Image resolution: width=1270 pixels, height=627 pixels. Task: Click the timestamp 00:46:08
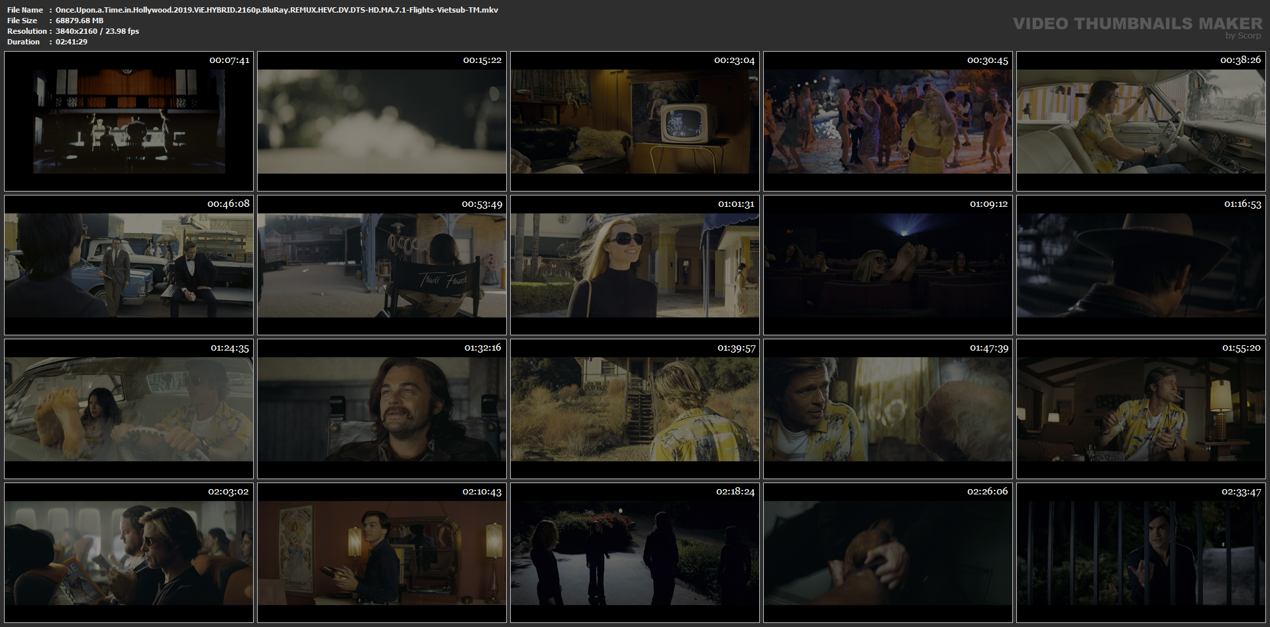pos(229,204)
